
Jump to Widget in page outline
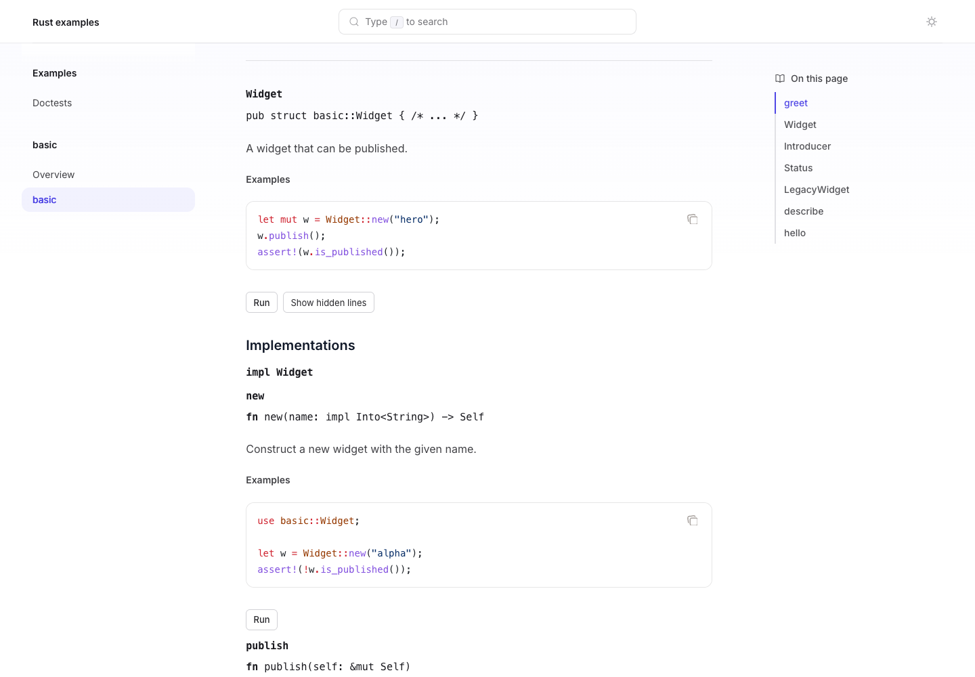800,125
